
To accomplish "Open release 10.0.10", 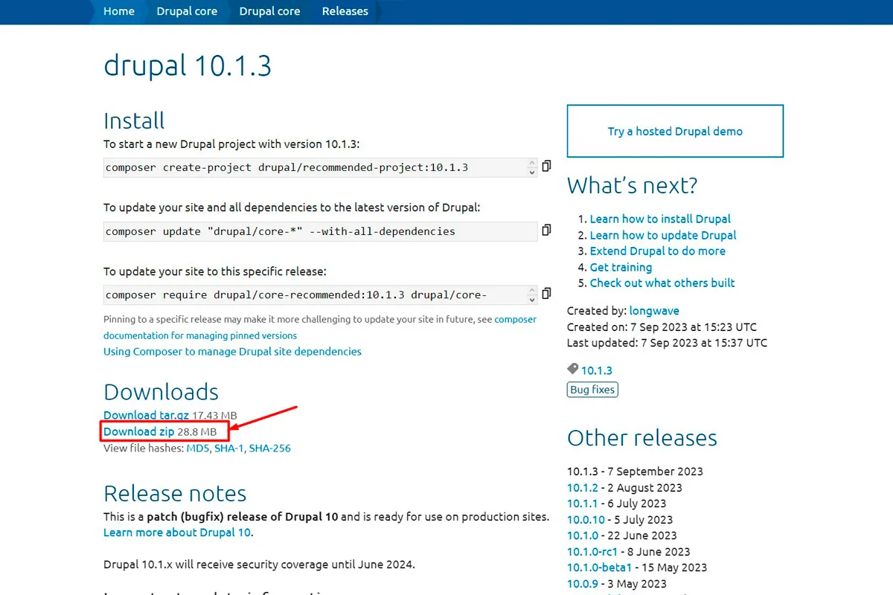I will 585,520.
